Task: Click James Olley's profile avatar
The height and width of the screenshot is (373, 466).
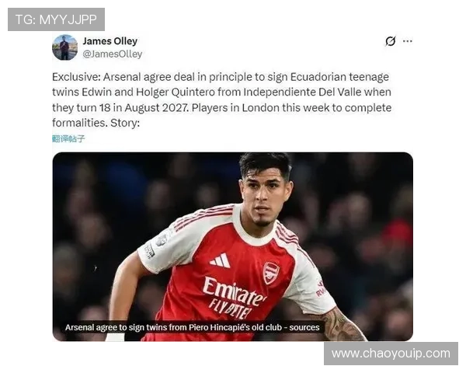Action: coord(64,47)
